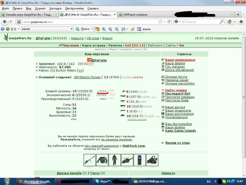Click the Firefox back arrow button
Viewport: 246px width, 185px height.
pyautogui.click(x=5, y=22)
